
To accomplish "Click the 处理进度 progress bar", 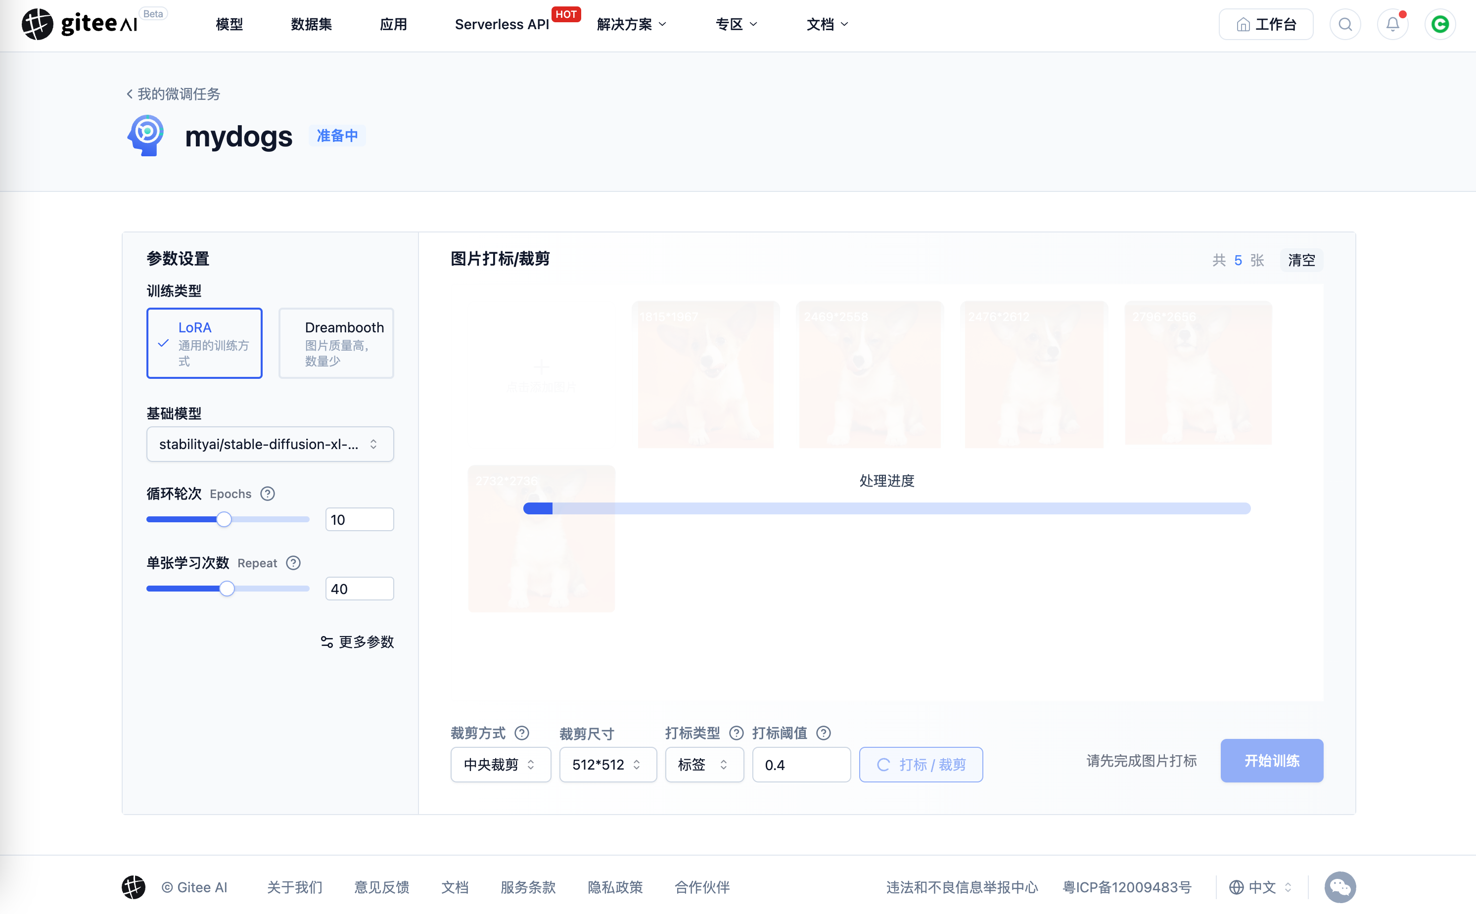I will click(887, 508).
